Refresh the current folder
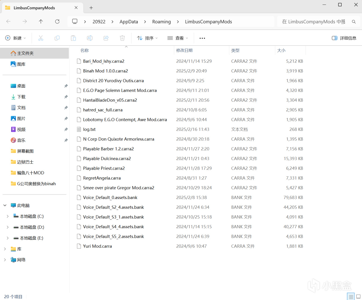362x300 pixels. 57,21
